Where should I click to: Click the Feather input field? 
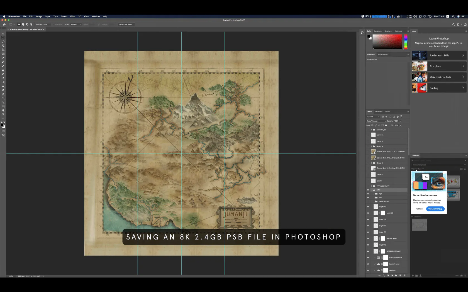point(47,24)
